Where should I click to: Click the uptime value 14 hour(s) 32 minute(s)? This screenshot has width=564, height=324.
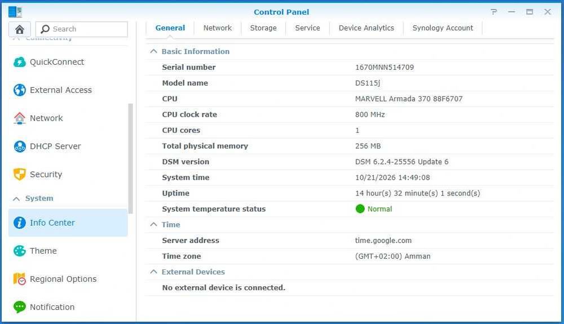tap(417, 193)
